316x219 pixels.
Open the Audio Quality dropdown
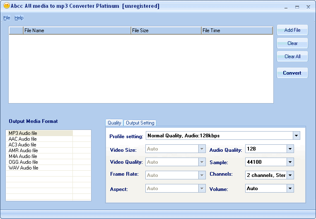pos(290,149)
